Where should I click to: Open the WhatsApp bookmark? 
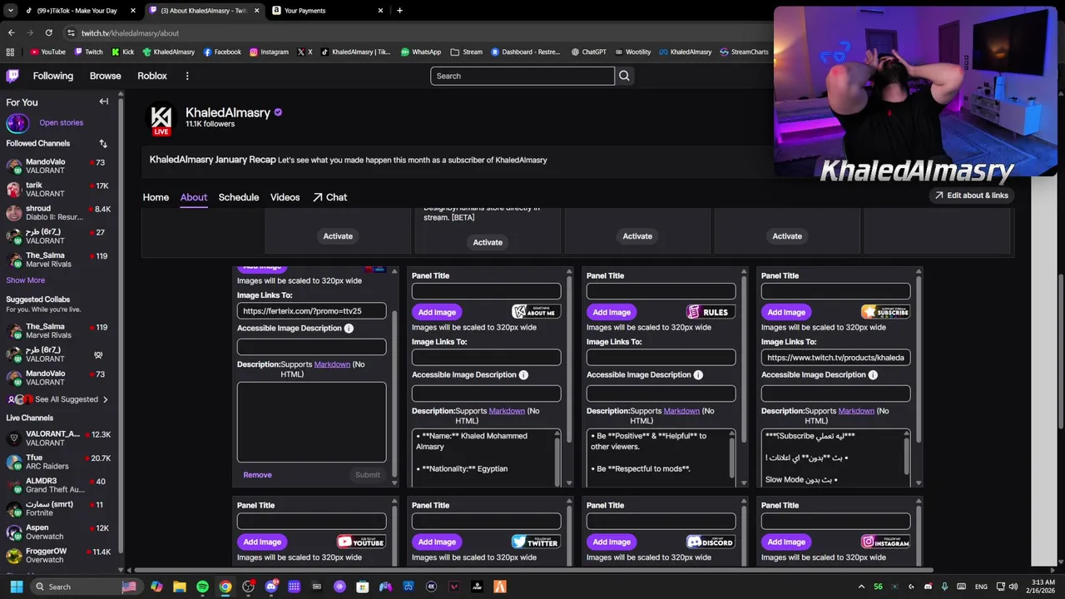421,52
